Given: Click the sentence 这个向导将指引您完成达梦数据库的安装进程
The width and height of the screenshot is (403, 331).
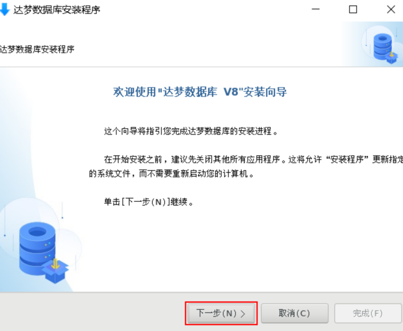Looking at the screenshot, I should pos(191,131).
